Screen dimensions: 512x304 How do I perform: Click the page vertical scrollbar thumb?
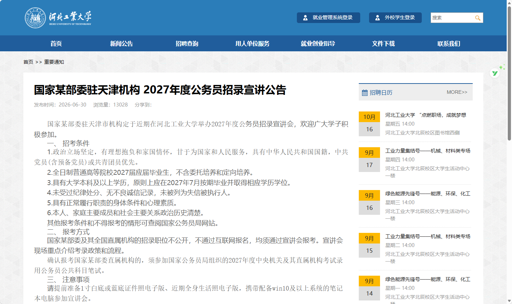point(509,73)
